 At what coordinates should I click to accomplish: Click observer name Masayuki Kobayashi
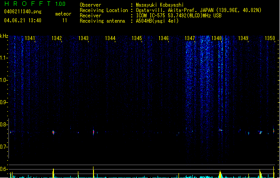click(160, 5)
